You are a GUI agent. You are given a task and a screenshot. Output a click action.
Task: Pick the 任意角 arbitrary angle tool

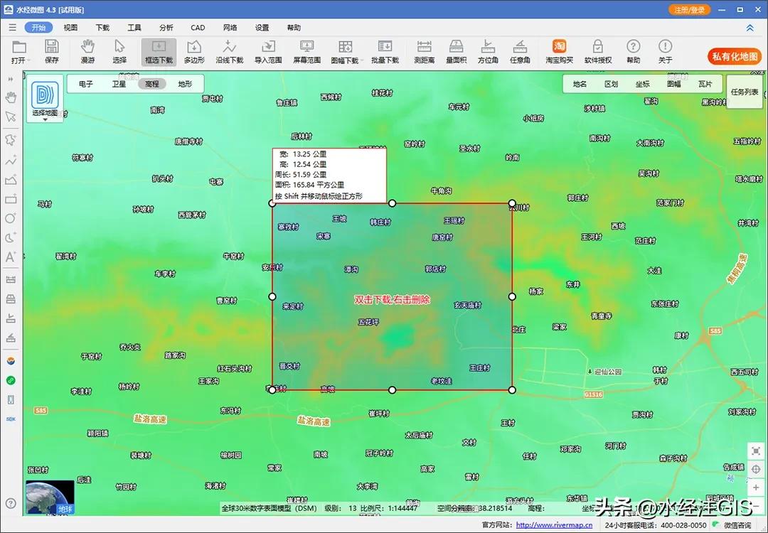click(x=520, y=52)
